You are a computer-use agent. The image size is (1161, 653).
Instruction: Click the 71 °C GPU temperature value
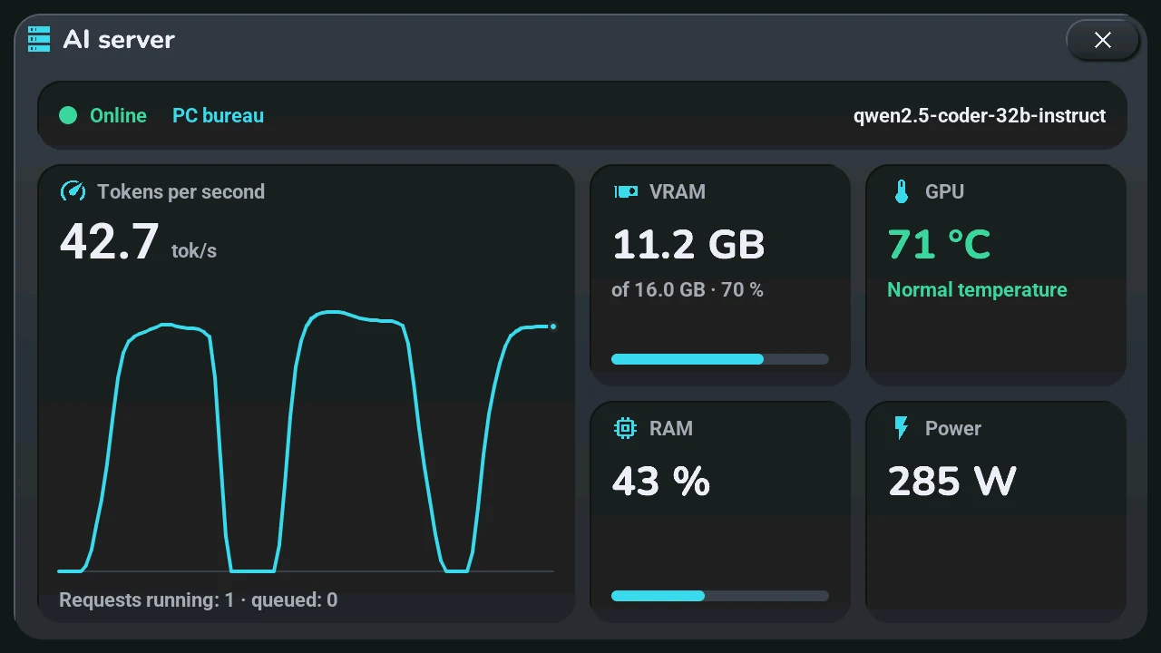click(x=939, y=244)
